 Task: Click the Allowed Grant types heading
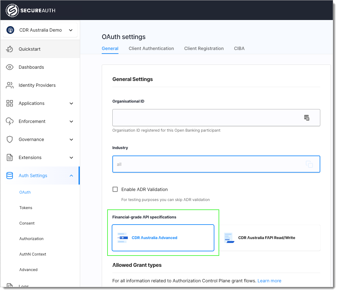137,265
